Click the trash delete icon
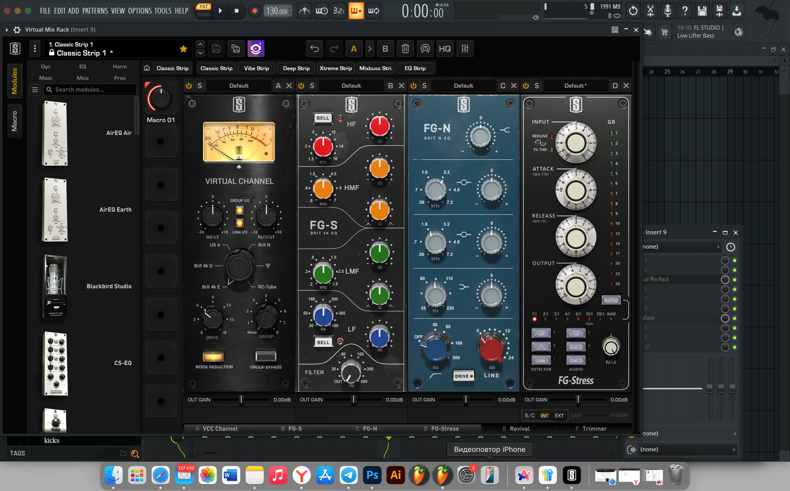This screenshot has height=491, width=790. coord(405,49)
